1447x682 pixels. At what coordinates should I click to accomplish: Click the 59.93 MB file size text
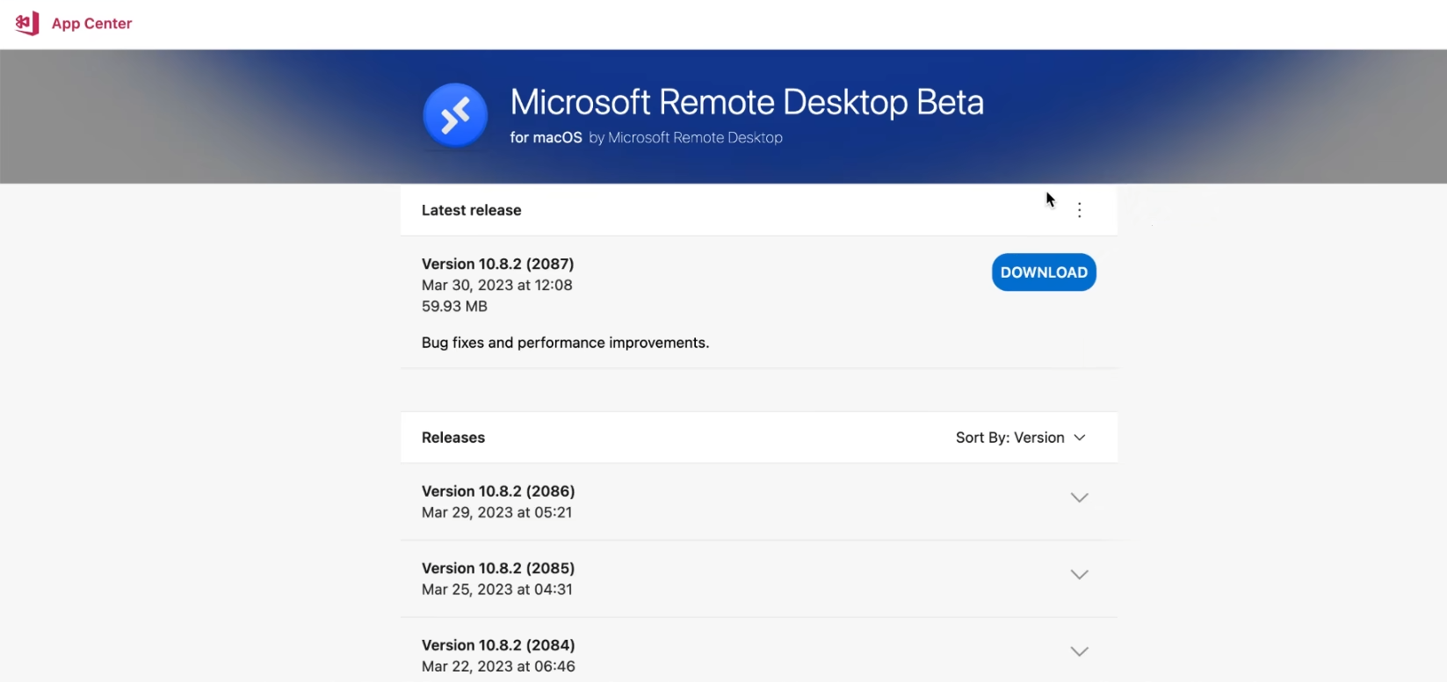(x=454, y=307)
